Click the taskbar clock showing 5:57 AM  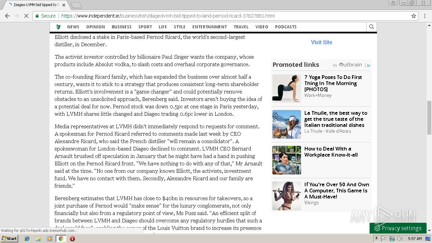(x=415, y=239)
